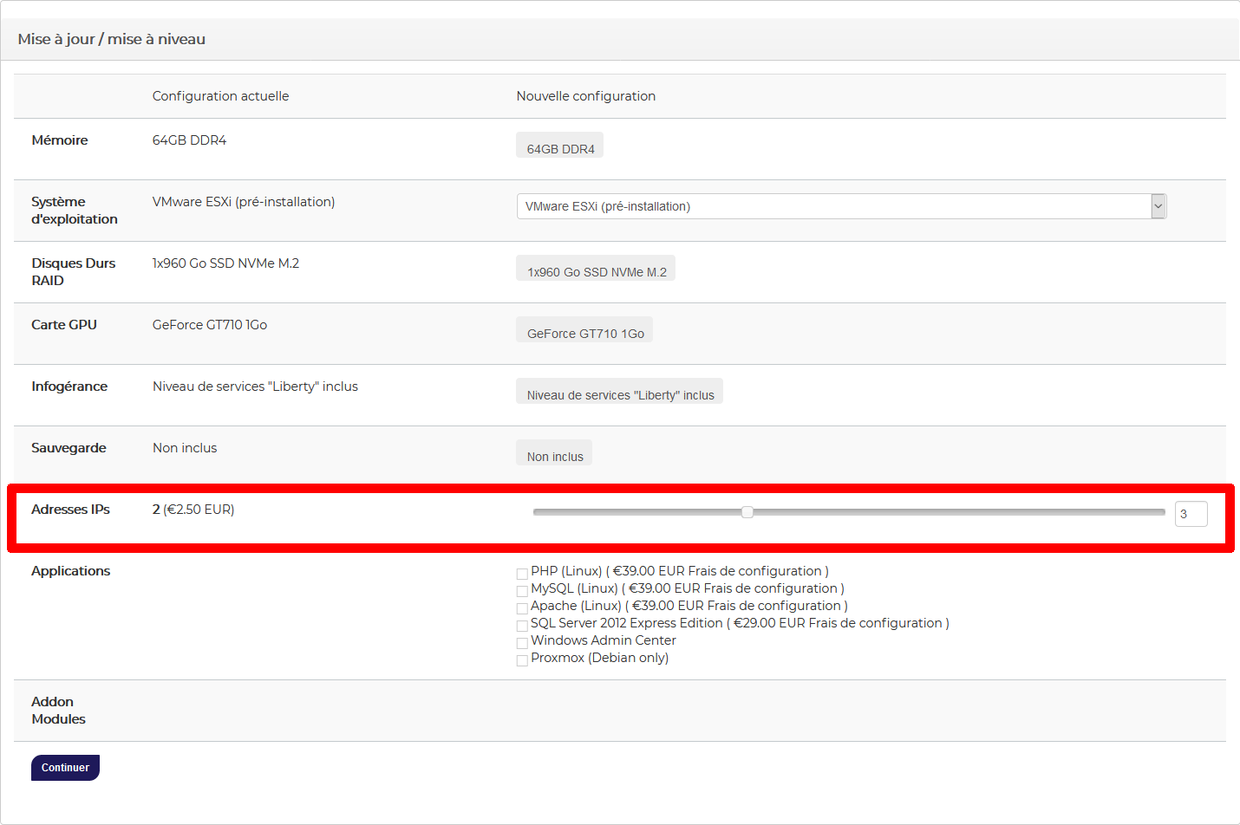Click the "Mise à jour / mise à niveau" heading
Screen dimensions: 1240x825
tap(112, 39)
